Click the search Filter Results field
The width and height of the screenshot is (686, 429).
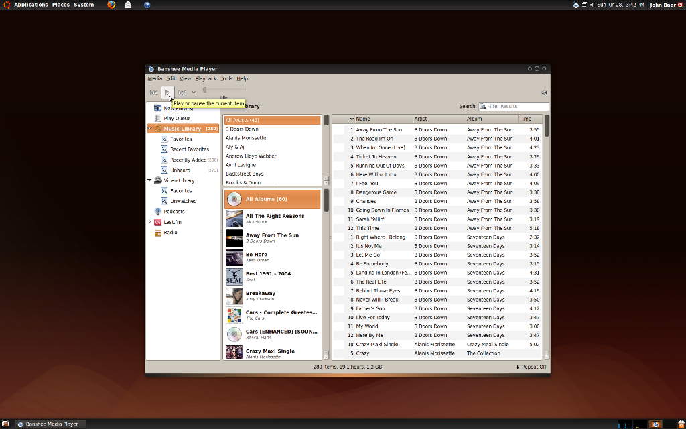(x=514, y=107)
